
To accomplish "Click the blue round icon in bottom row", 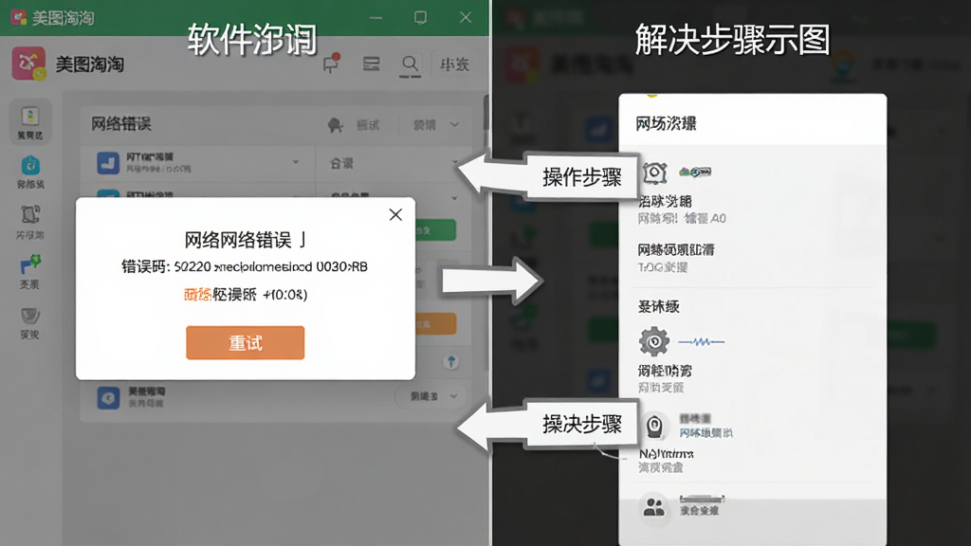I will coord(108,397).
